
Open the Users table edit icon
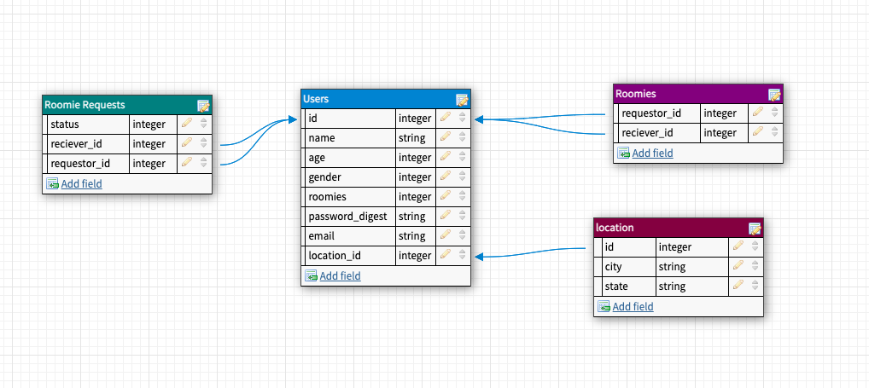click(x=462, y=100)
